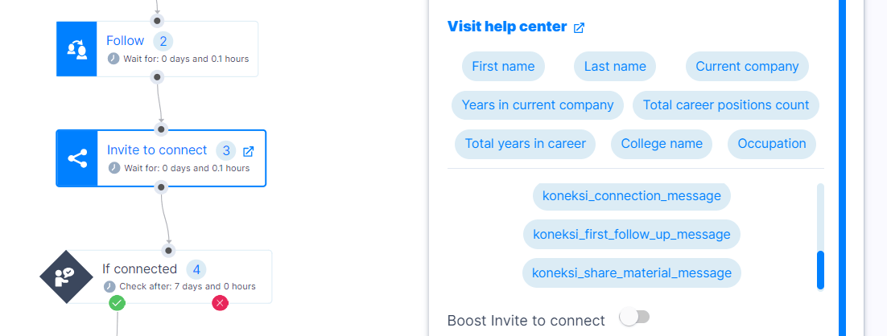The height and width of the screenshot is (336, 887).
Task: Click external link icon beside Visit help center
Action: [579, 27]
